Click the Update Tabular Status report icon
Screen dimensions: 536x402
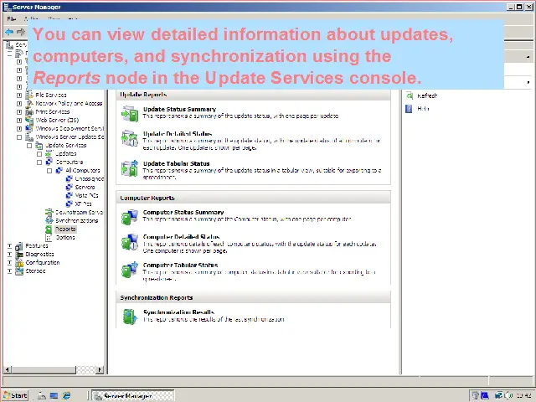(x=130, y=168)
